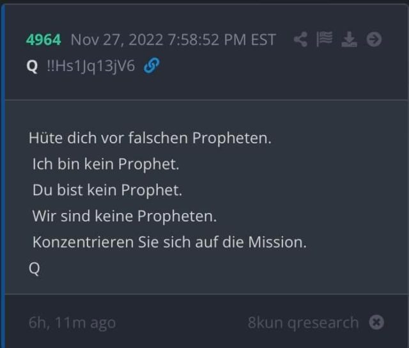
Task: Click the blue left border of the post
Action: (x=3, y=176)
